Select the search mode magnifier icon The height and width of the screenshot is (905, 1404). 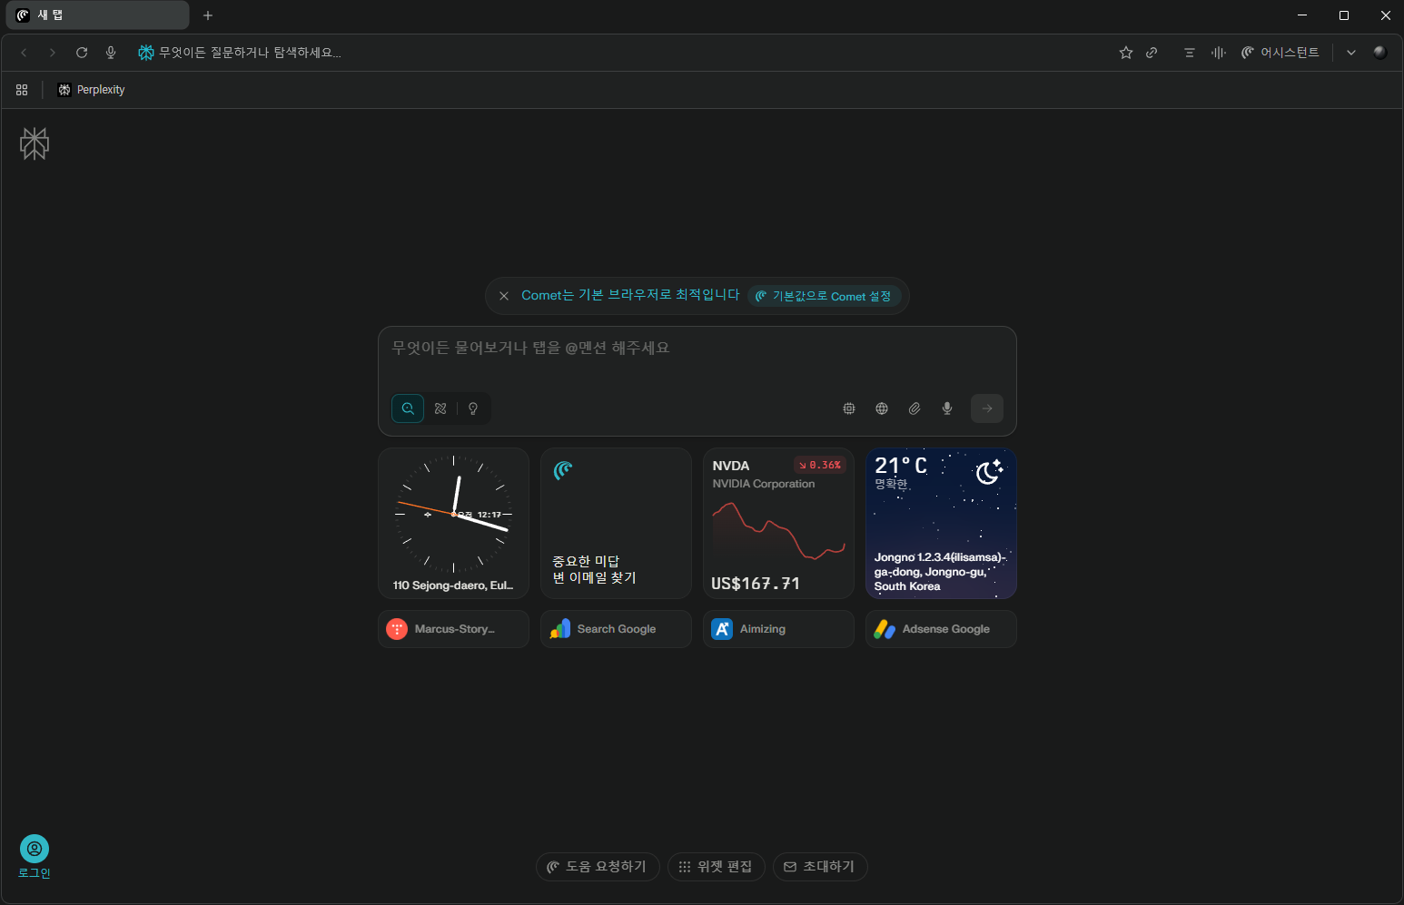(x=408, y=408)
